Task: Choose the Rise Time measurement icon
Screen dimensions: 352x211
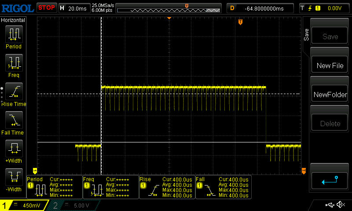Action: point(14,91)
